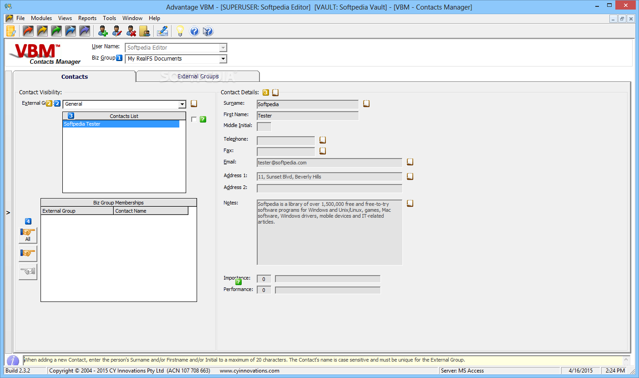Click the External Group column header
The width and height of the screenshot is (639, 378).
pyautogui.click(x=77, y=211)
